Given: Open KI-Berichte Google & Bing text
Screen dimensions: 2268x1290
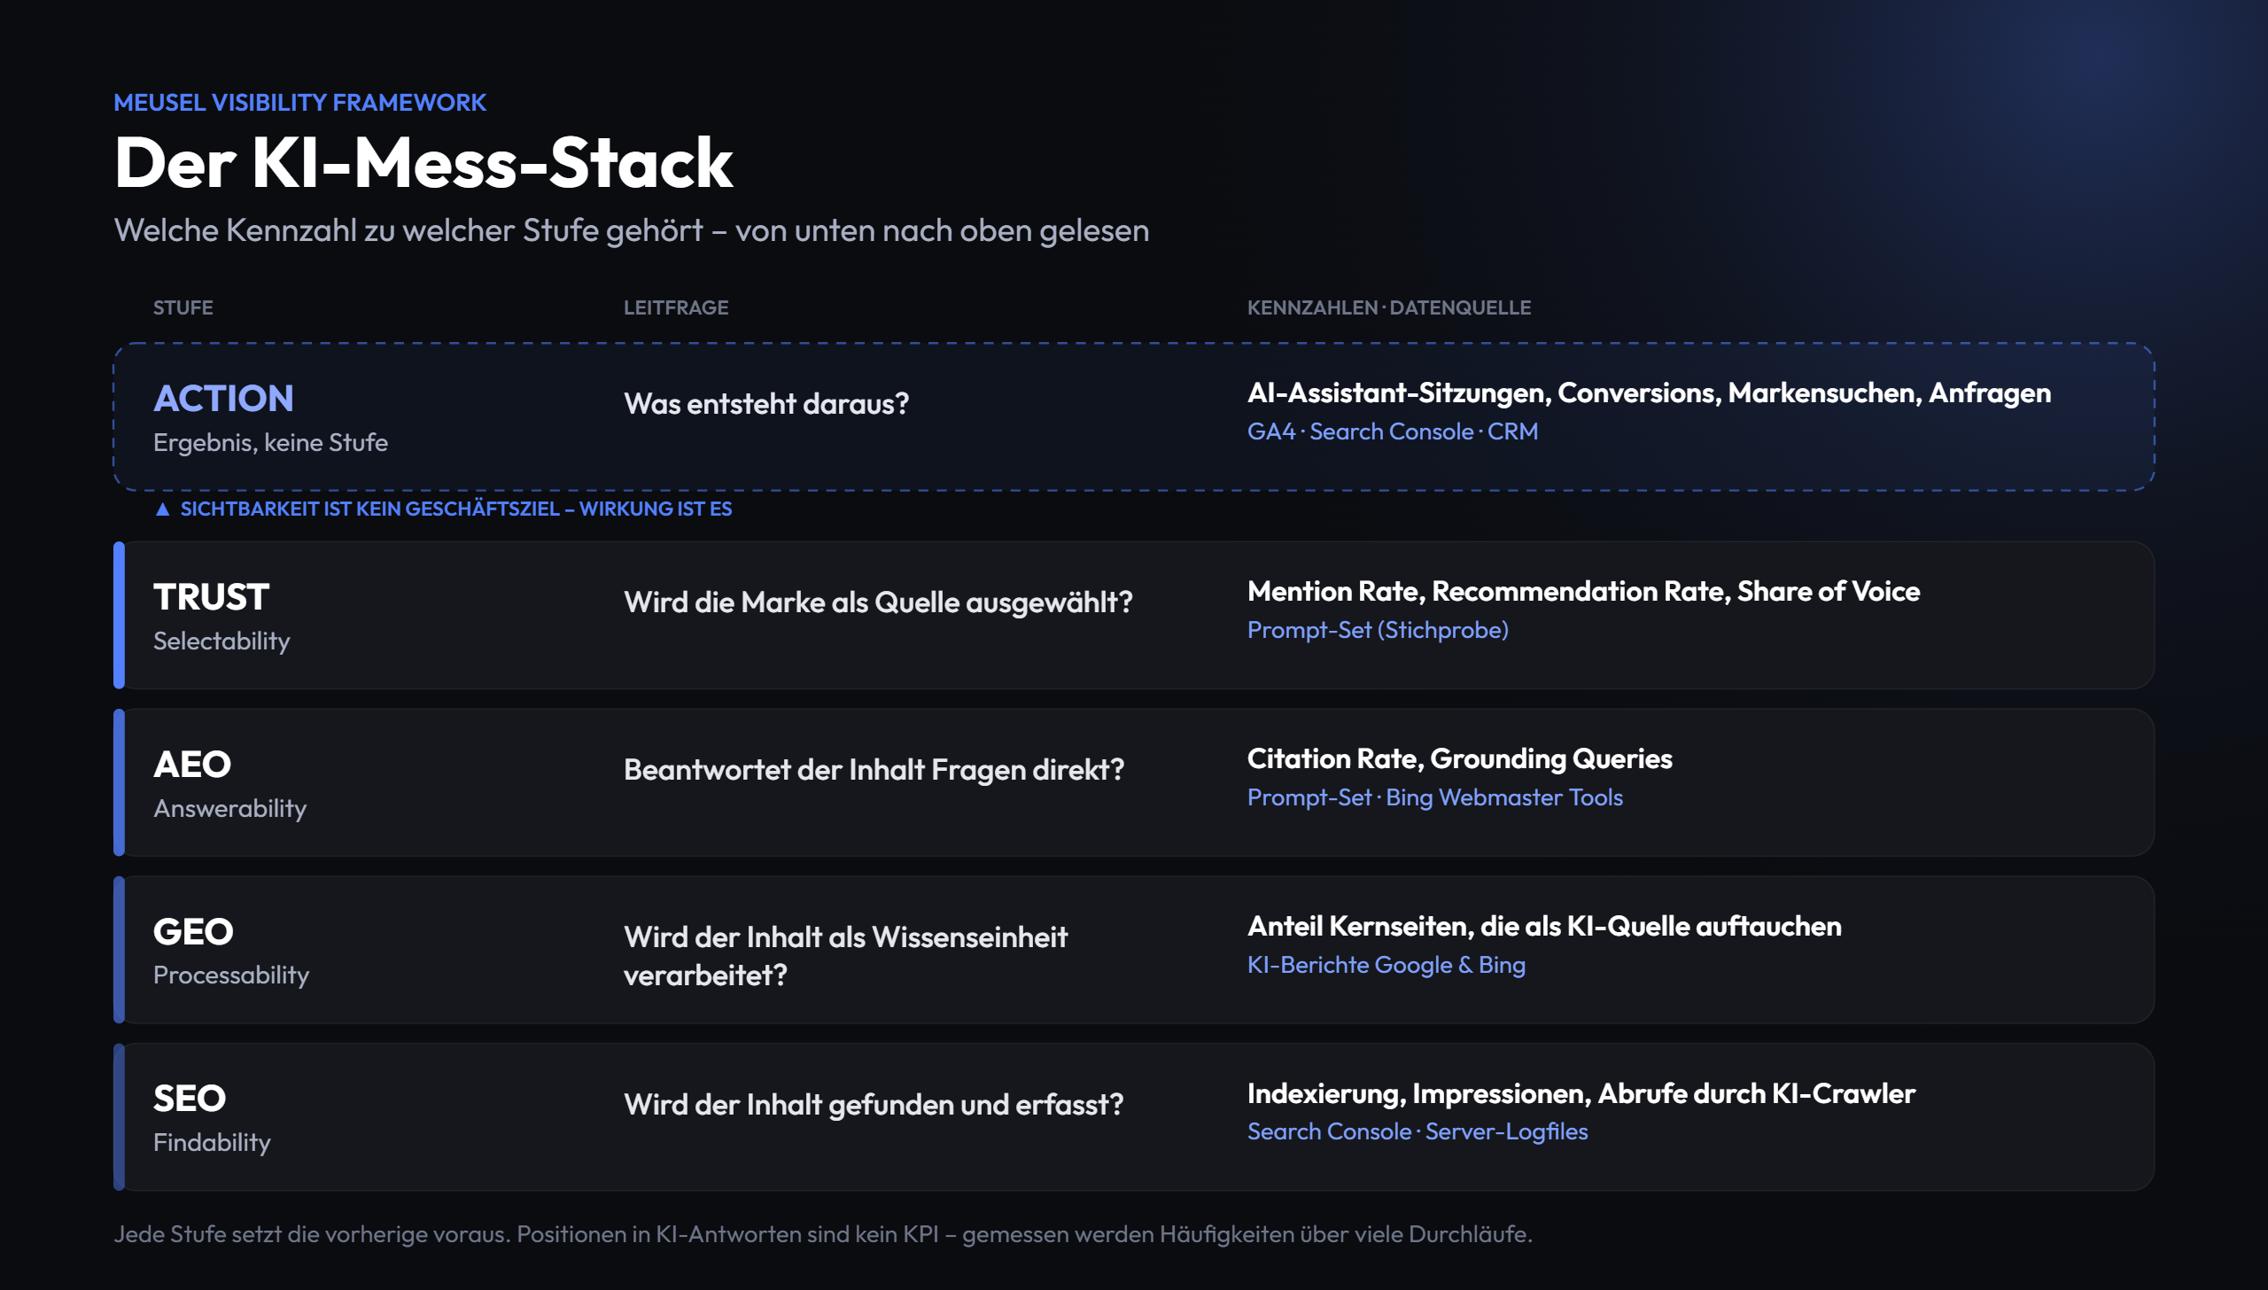Looking at the screenshot, I should 1386,965.
